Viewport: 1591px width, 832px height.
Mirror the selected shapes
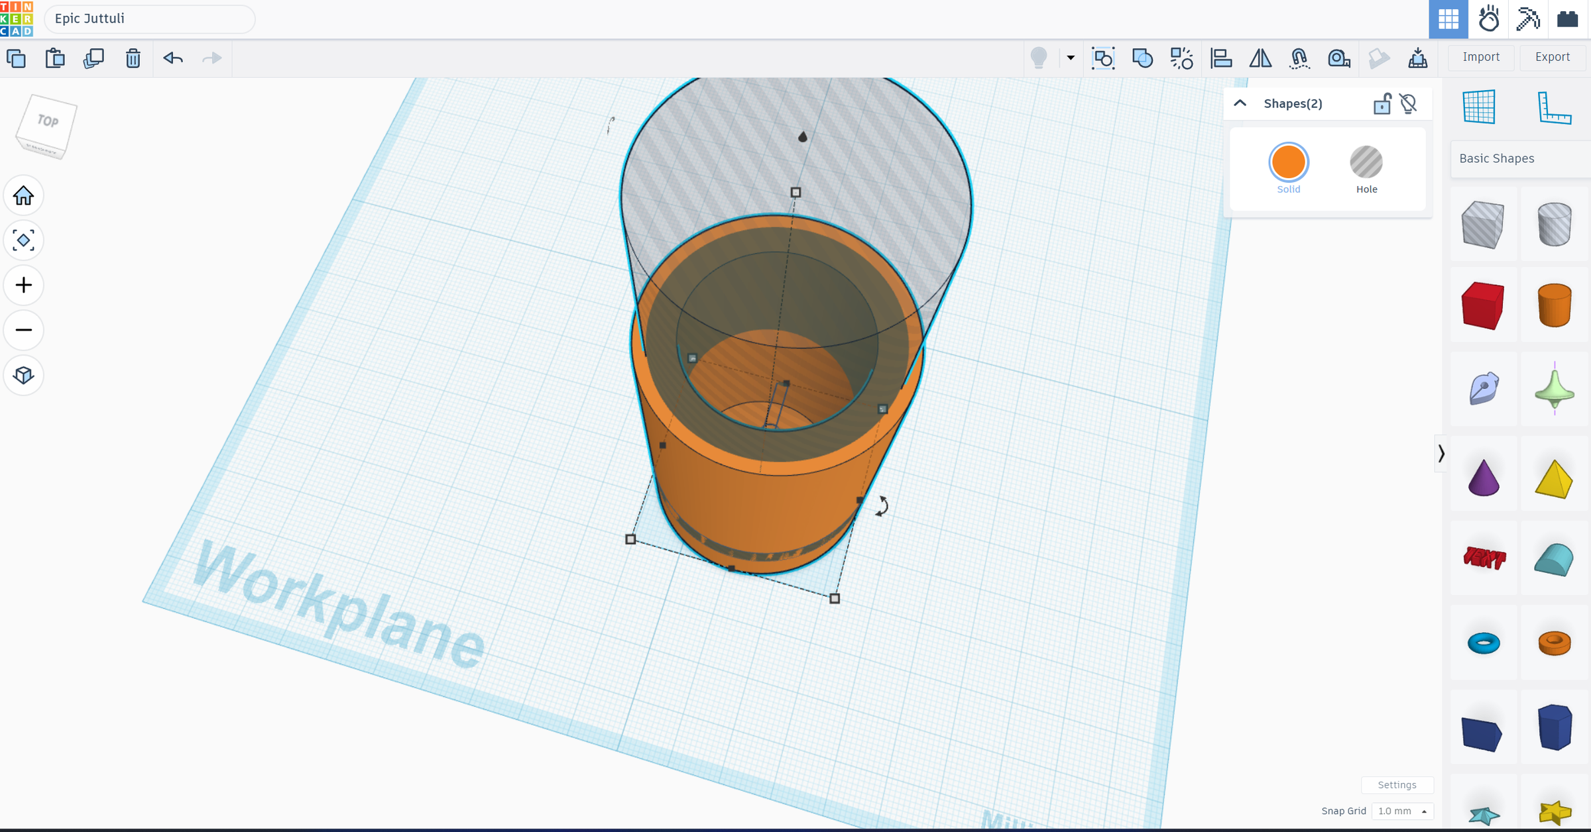[x=1260, y=58]
